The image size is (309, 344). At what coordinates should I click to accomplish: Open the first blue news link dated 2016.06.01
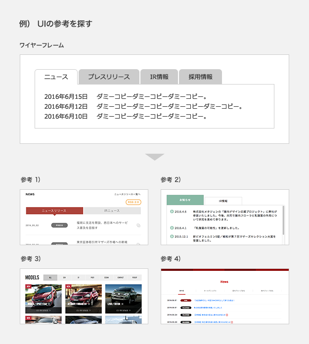pos(215,301)
